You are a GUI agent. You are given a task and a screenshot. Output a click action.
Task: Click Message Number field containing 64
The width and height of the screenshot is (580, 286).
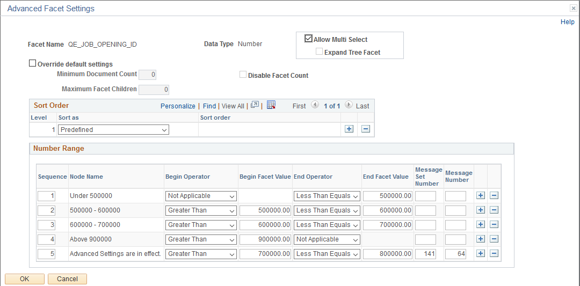tap(456, 254)
